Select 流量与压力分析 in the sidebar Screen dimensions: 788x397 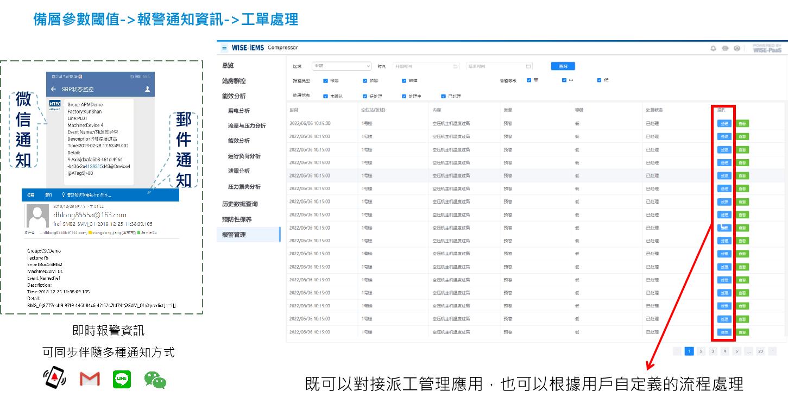coord(248,126)
